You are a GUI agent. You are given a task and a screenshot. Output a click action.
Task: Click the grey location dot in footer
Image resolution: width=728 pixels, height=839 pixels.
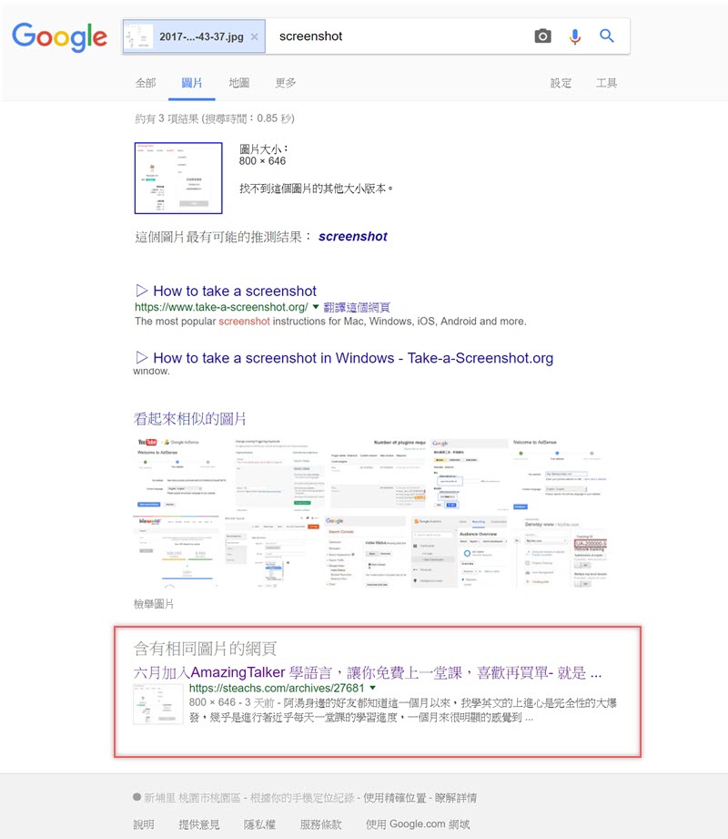coord(136,797)
